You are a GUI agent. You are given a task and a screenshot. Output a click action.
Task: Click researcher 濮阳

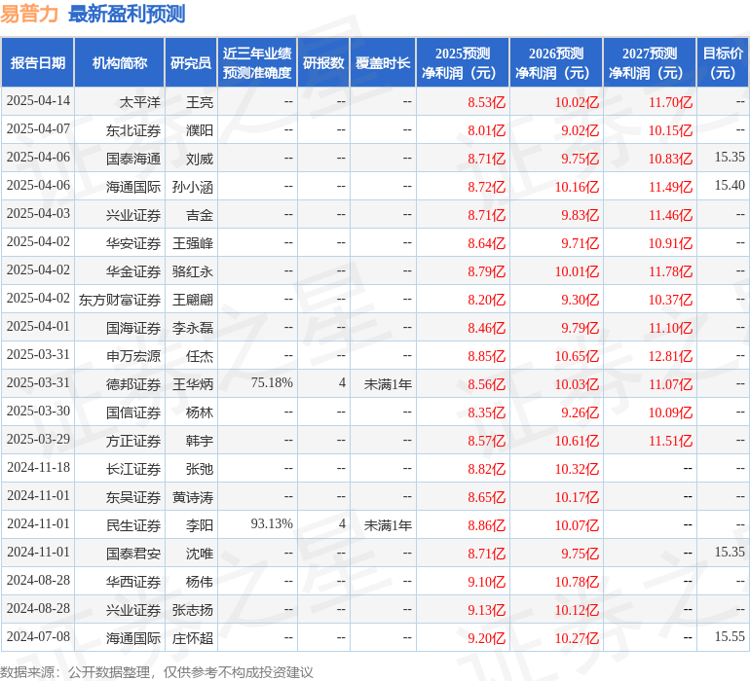tap(200, 130)
